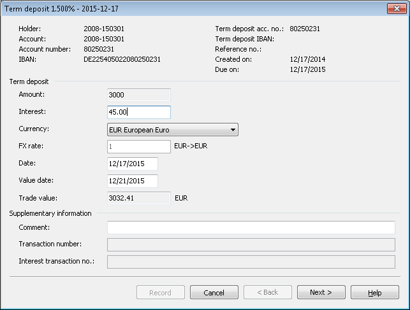
Task: Proceed with the Next button
Action: 321,293
